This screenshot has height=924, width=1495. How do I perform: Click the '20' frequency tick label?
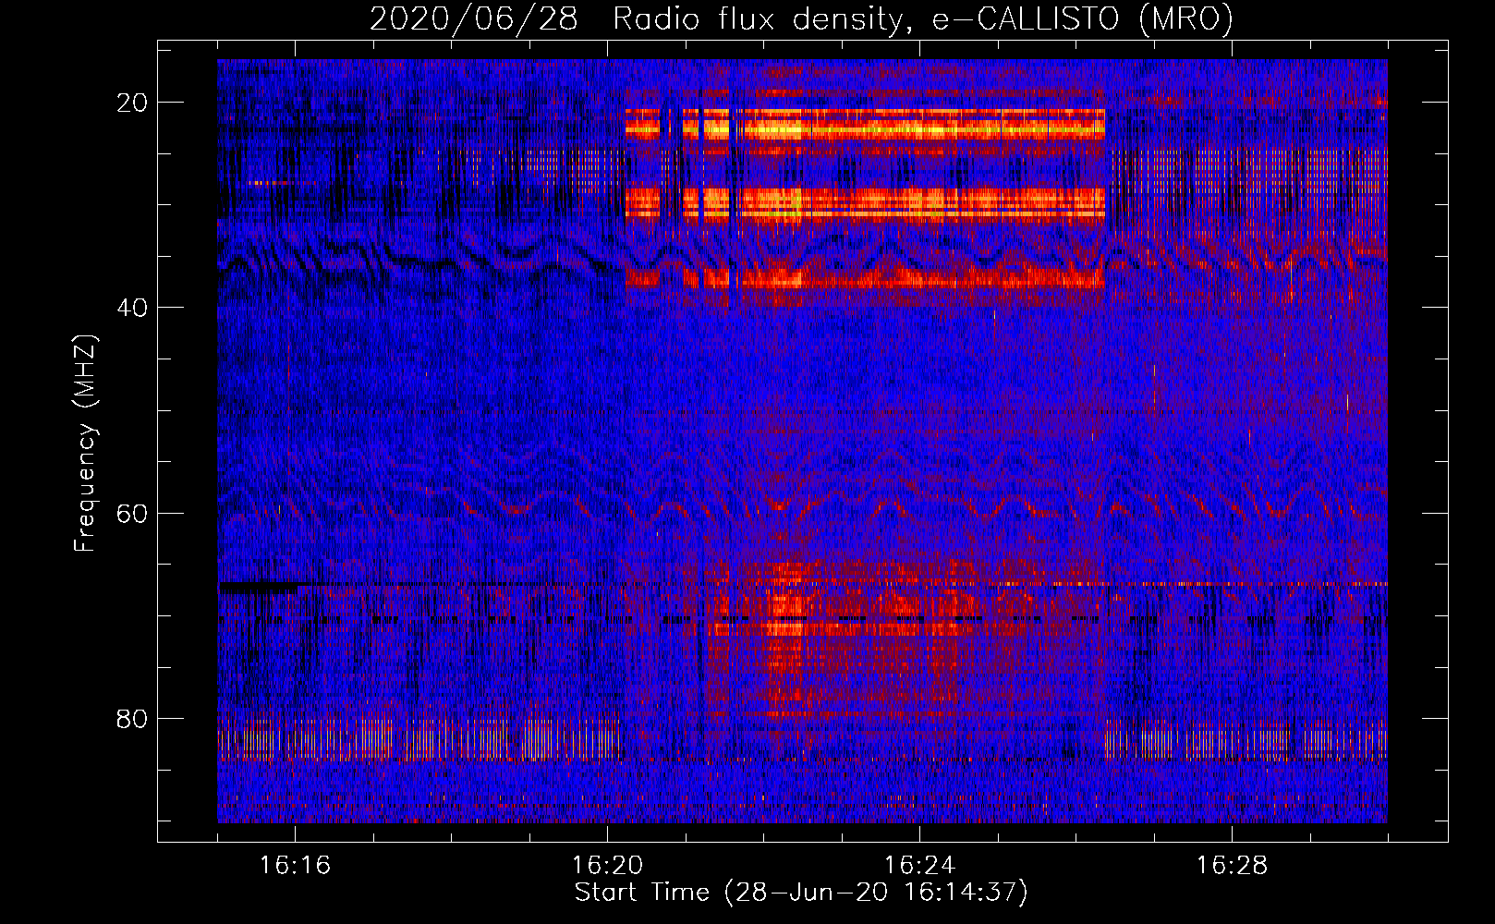click(x=132, y=103)
